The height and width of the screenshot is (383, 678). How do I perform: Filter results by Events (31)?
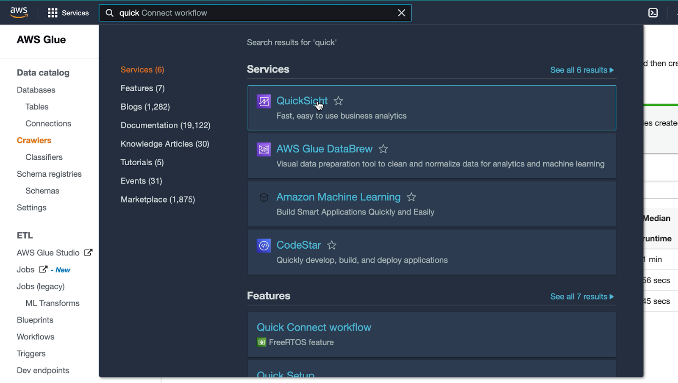point(141,181)
